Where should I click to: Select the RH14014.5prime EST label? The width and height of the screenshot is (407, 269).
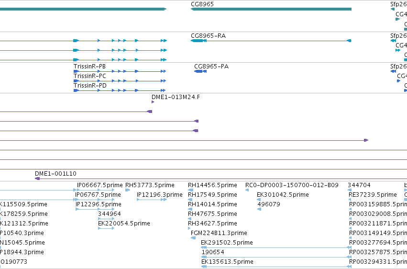(x=212, y=204)
